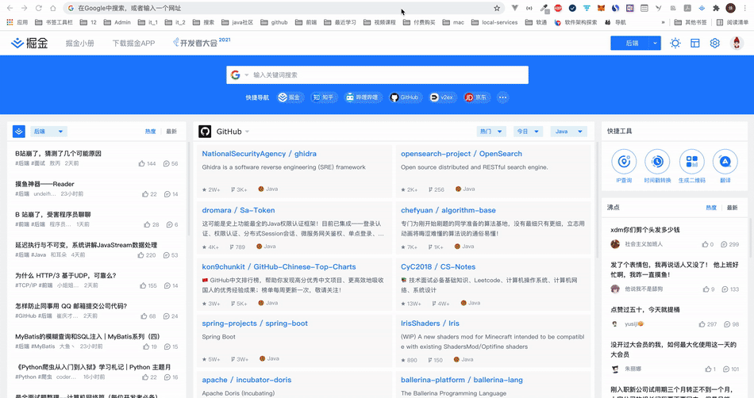Open the chefyuan / algorithm-base repository
This screenshot has width=754, height=398.
click(448, 210)
